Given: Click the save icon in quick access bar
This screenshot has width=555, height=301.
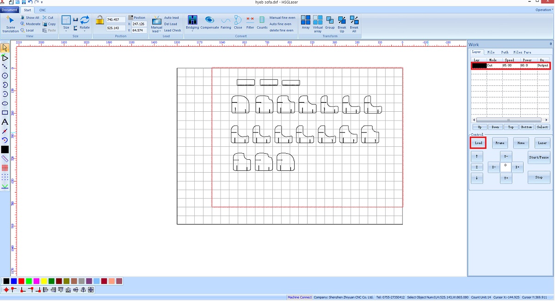Looking at the screenshot, I should tap(24, 2).
